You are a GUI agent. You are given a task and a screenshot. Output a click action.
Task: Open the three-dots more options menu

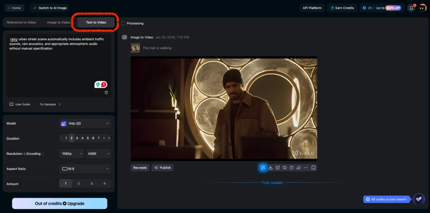[306, 168]
